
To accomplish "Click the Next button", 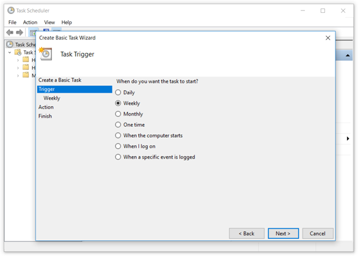I will [283, 233].
